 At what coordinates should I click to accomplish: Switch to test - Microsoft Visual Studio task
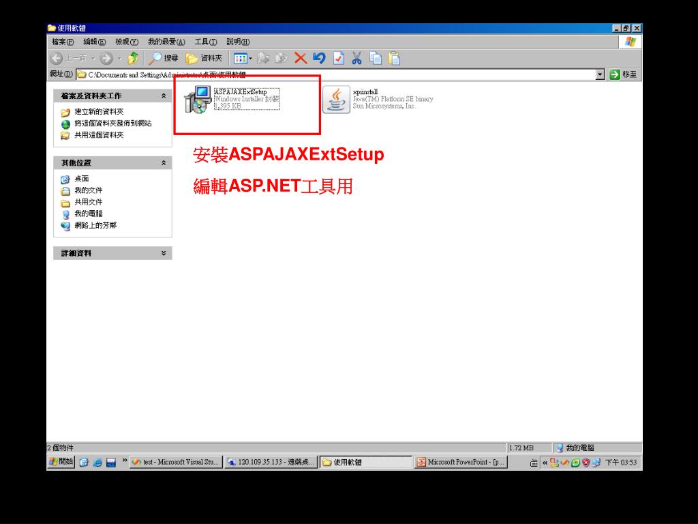pyautogui.click(x=175, y=463)
